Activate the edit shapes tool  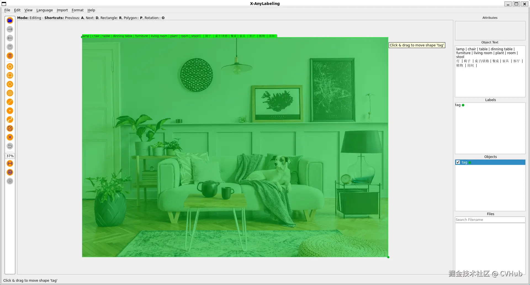pos(10,128)
